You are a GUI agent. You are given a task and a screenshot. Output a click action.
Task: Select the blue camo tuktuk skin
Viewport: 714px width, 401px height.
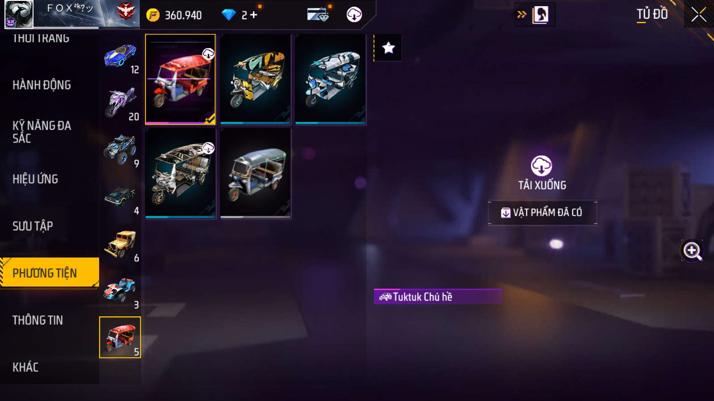[331, 79]
